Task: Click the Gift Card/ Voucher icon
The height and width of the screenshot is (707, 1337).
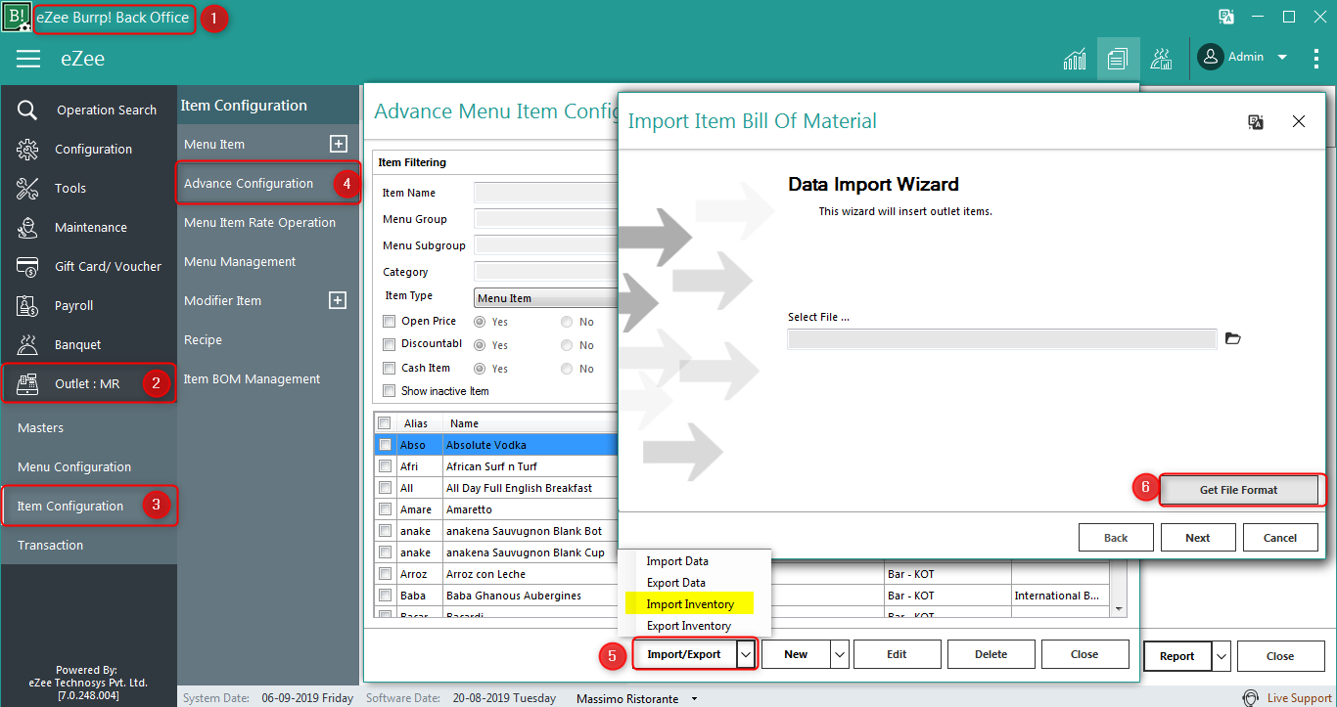Action: 27,267
